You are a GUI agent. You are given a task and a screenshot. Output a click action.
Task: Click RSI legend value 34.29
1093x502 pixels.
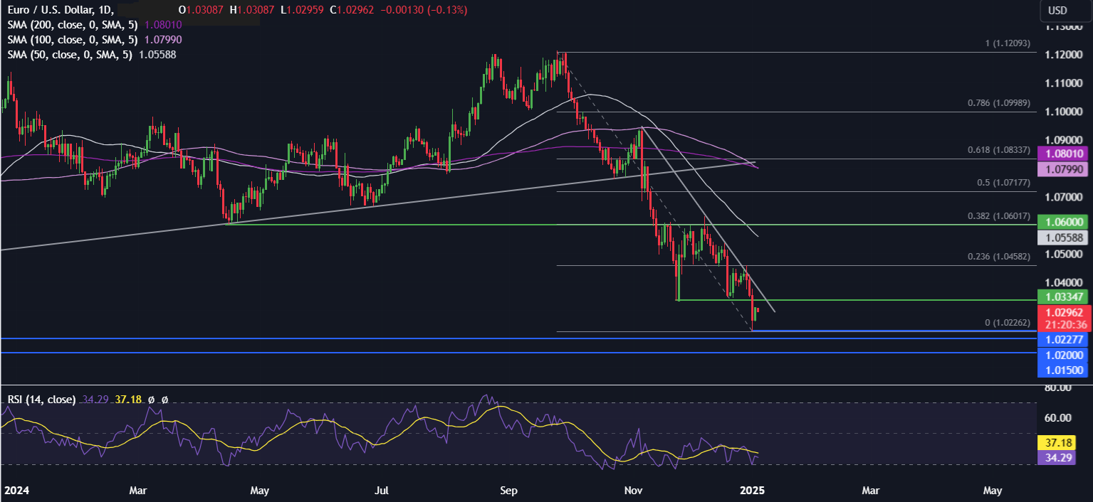94,400
